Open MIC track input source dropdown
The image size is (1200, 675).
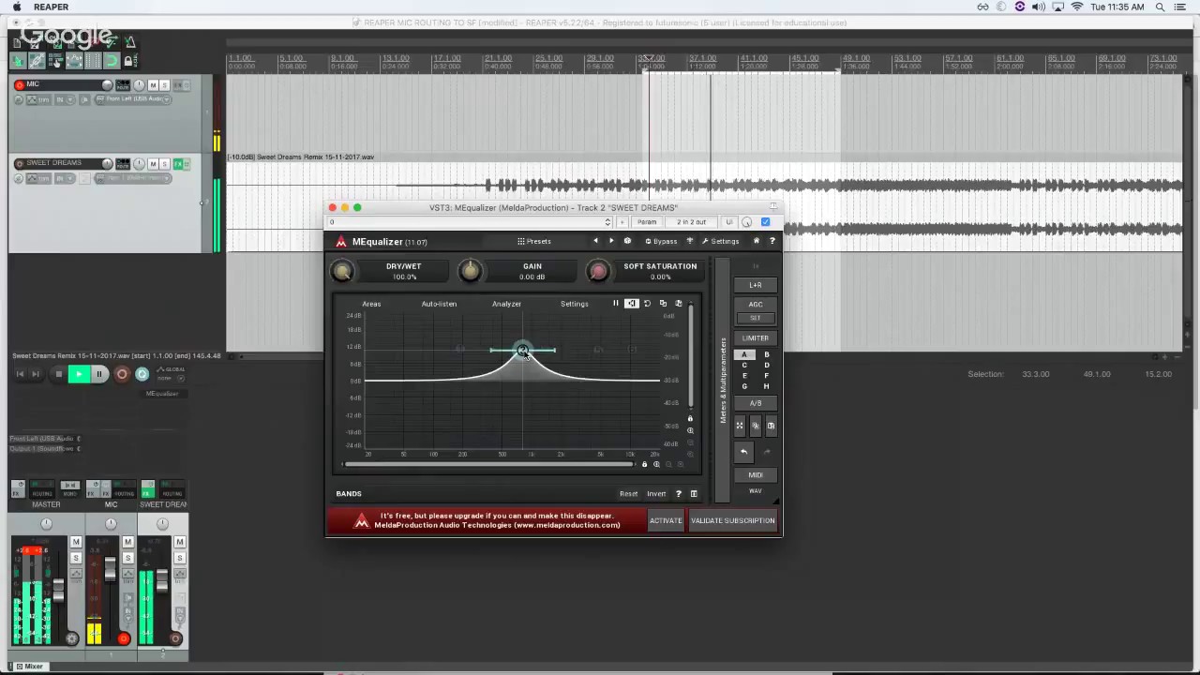[x=132, y=98]
